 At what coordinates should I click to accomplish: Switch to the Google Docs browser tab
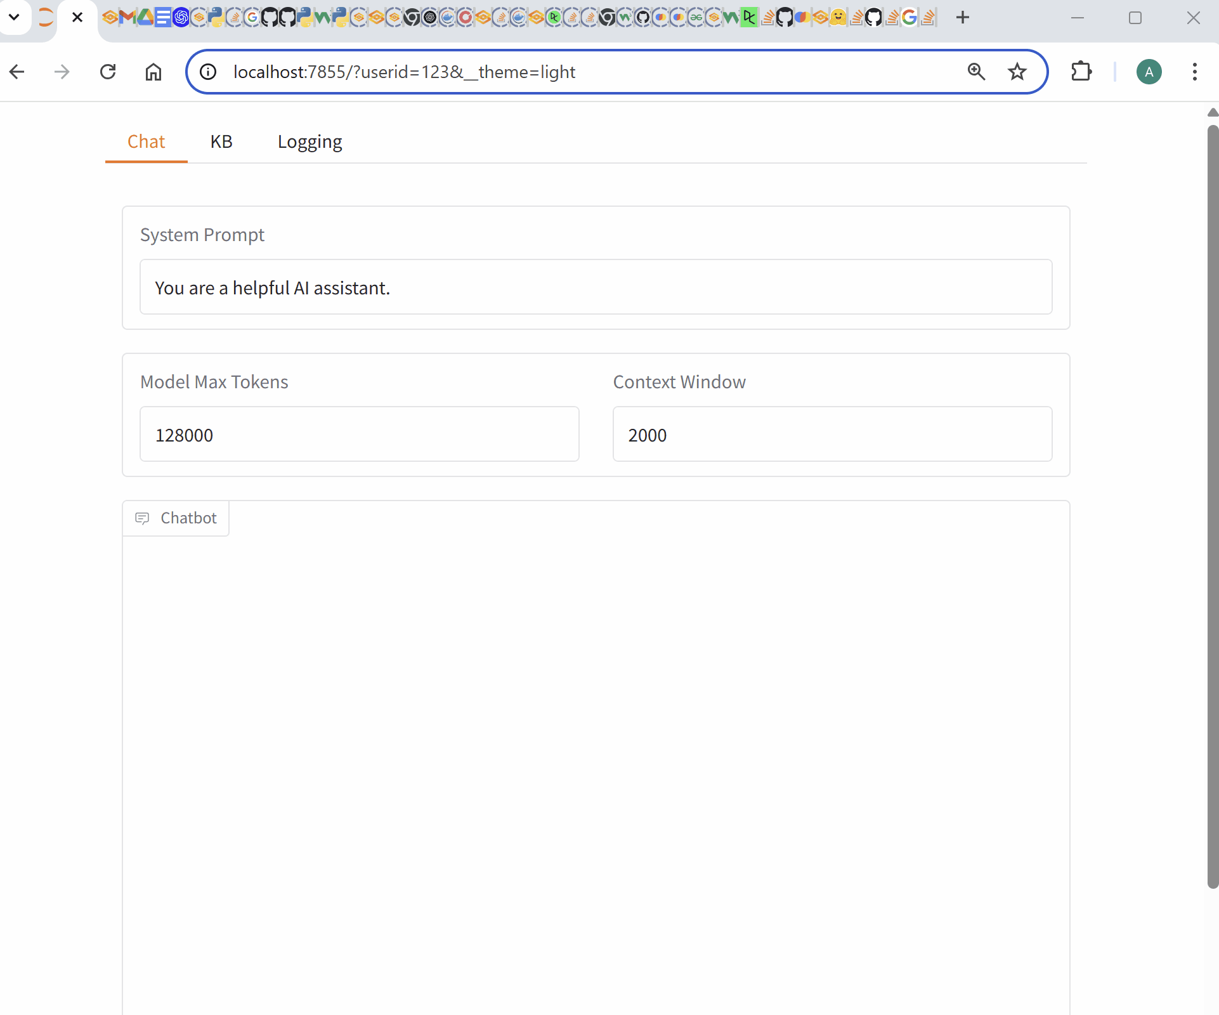tap(162, 17)
